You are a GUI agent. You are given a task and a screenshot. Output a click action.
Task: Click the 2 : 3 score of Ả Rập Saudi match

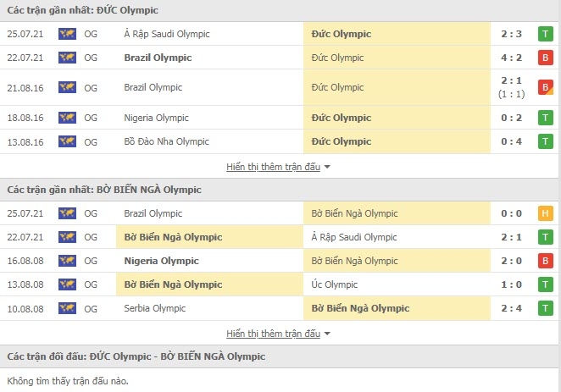click(511, 34)
